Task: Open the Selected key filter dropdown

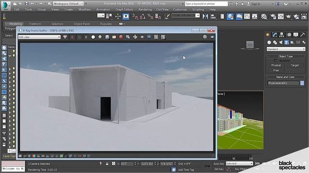Action: tap(239, 163)
